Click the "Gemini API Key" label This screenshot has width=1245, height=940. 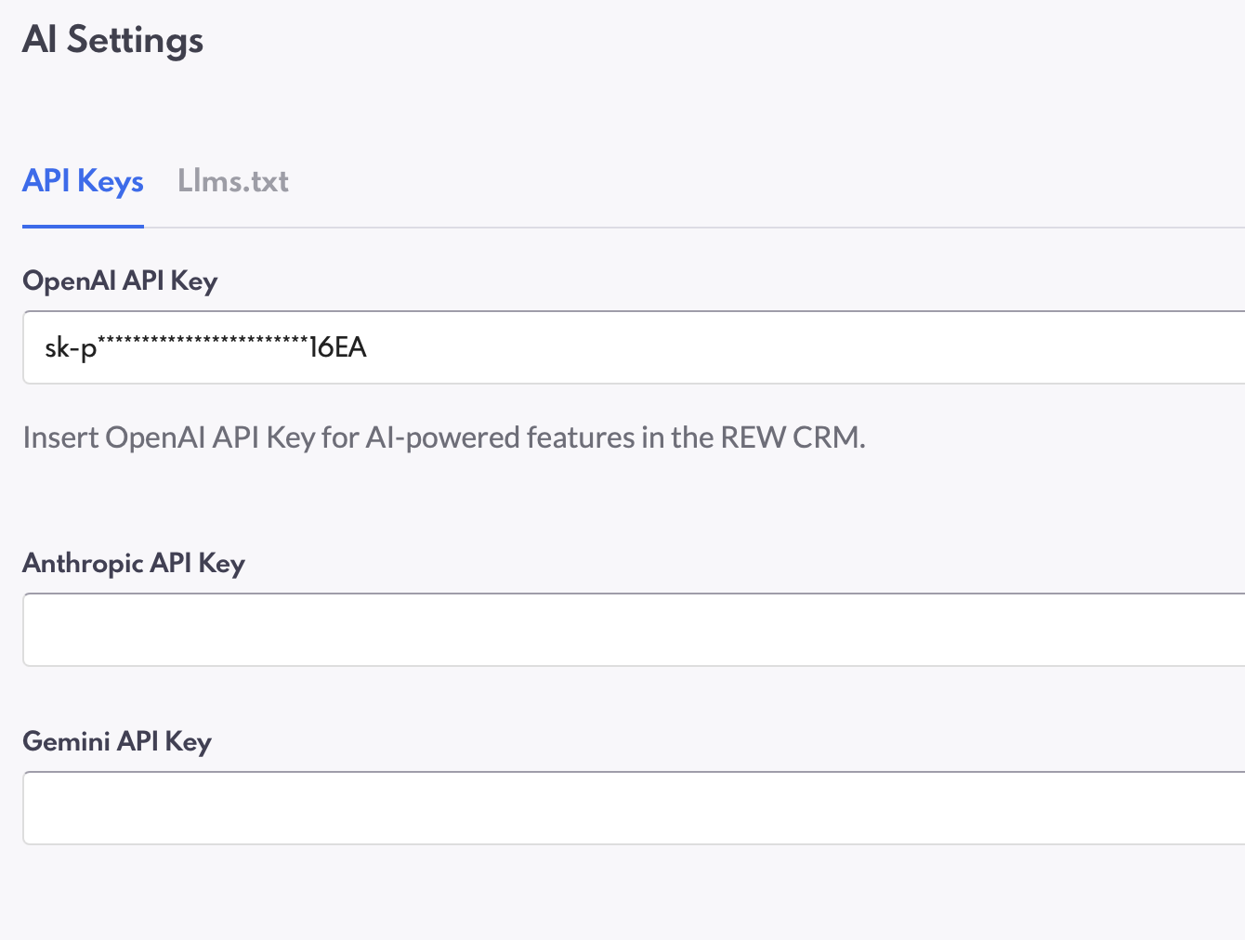(x=117, y=742)
